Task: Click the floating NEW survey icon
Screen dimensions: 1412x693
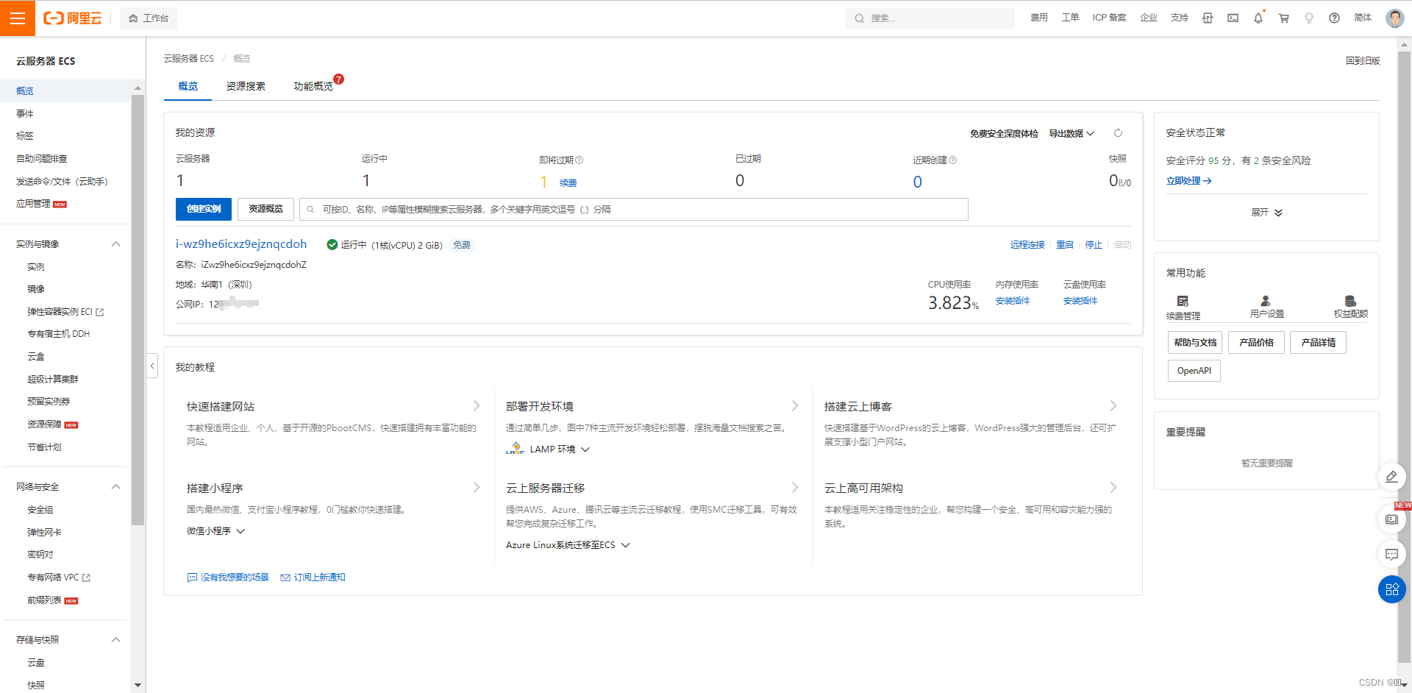Action: tap(1391, 519)
